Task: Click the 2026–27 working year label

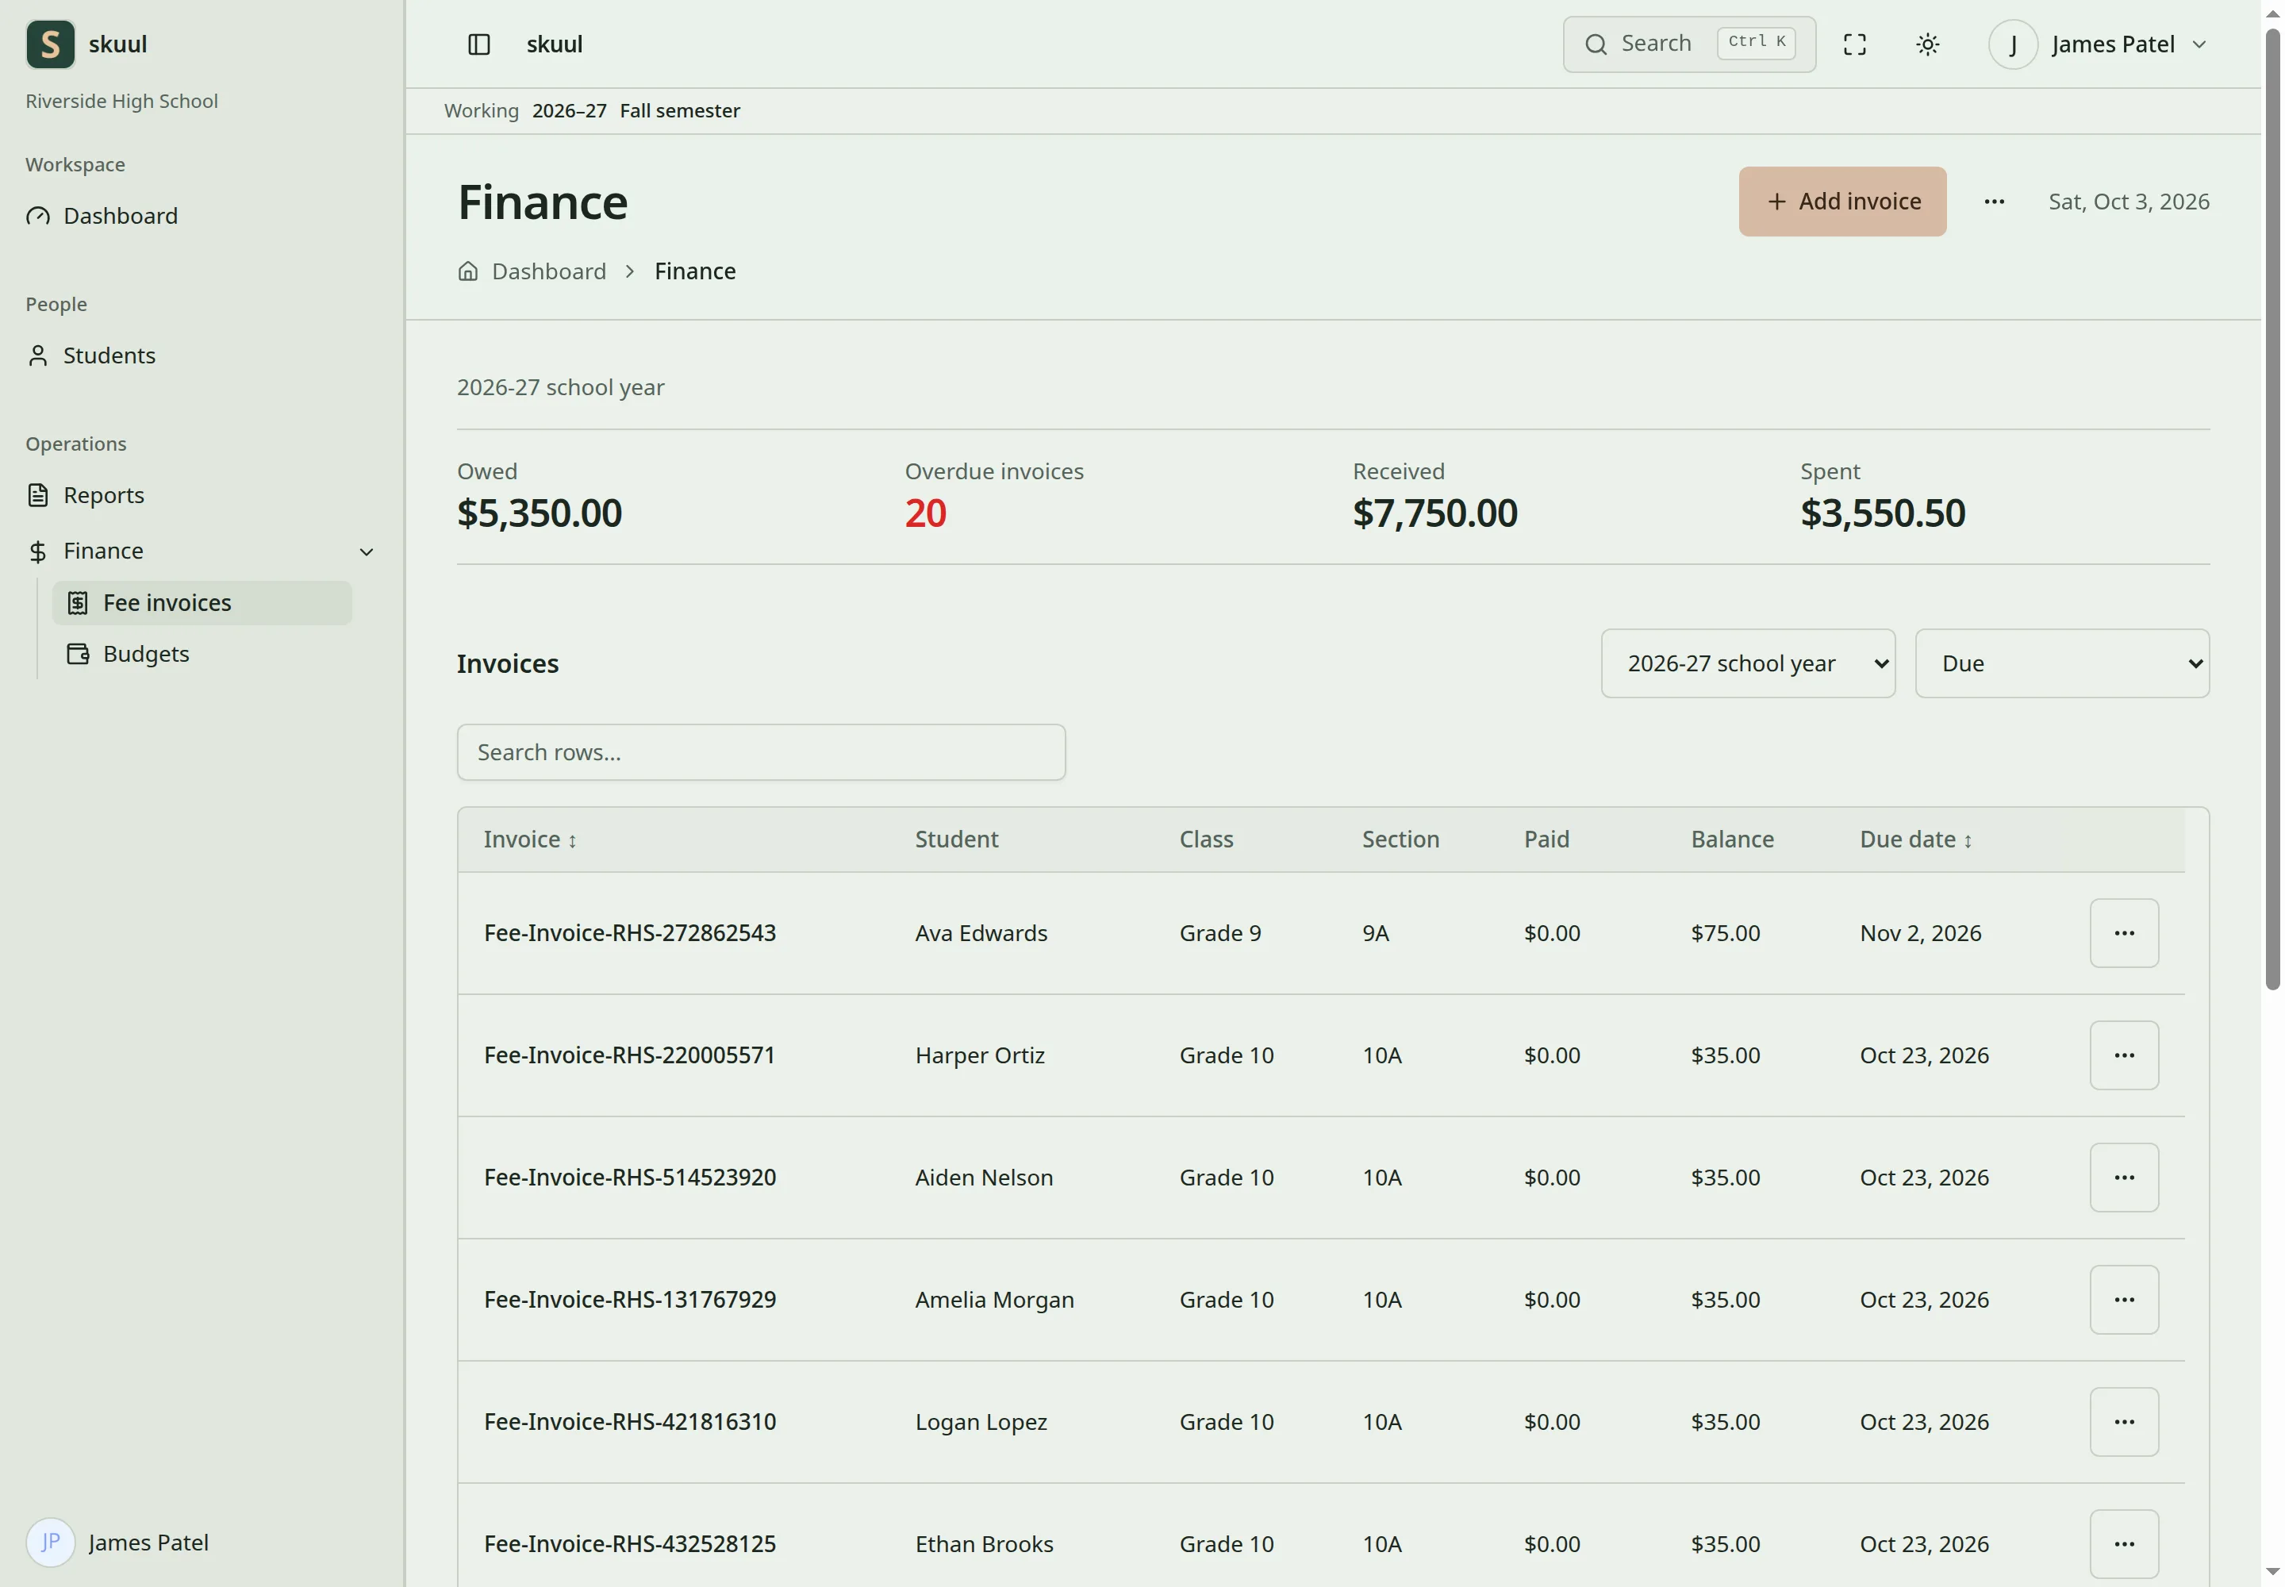Action: click(x=569, y=110)
